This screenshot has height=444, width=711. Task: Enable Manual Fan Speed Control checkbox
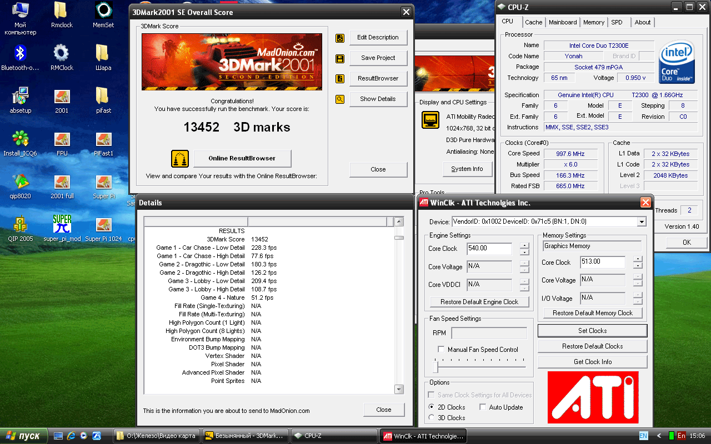(x=442, y=350)
